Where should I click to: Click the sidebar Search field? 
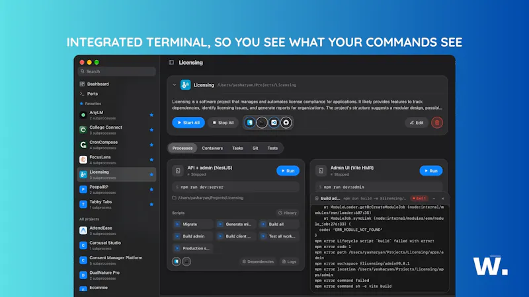pyautogui.click(x=117, y=71)
